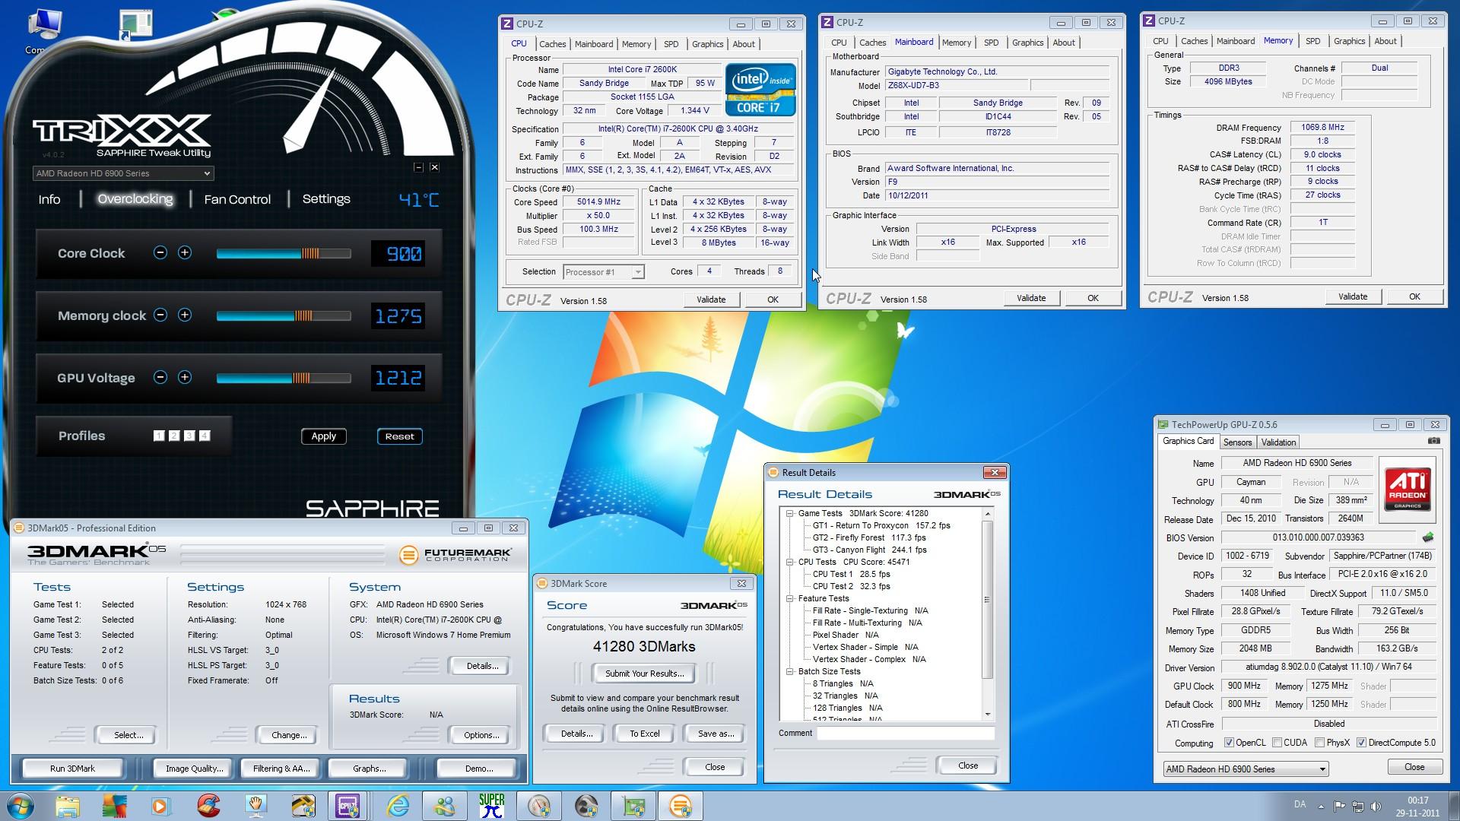Switch to 3DMark05 taskbar icon
This screenshot has height=821, width=1460.
681,806
